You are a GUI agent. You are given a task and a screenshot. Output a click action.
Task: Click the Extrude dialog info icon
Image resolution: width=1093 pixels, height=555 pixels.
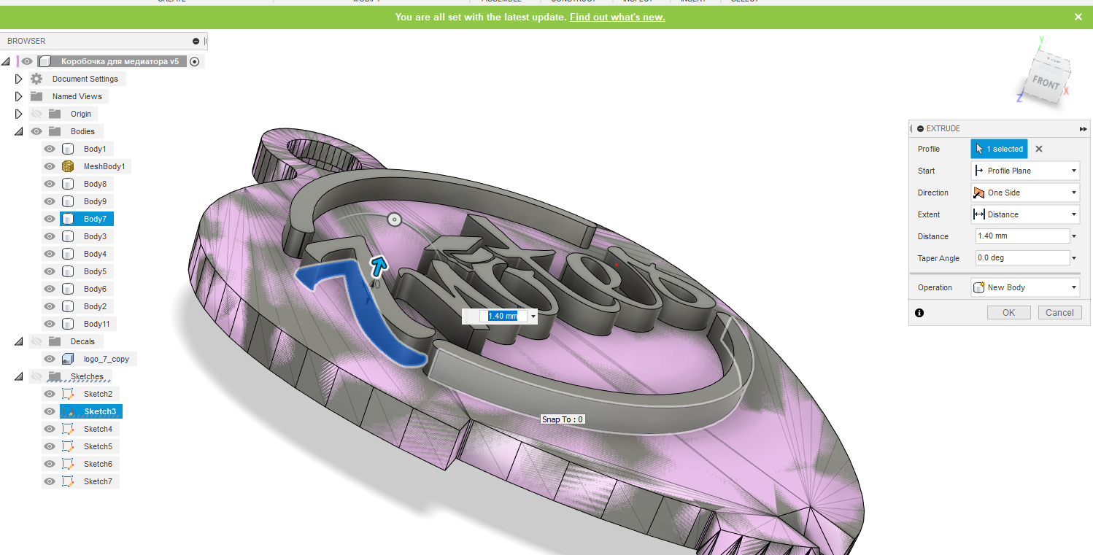pos(919,312)
